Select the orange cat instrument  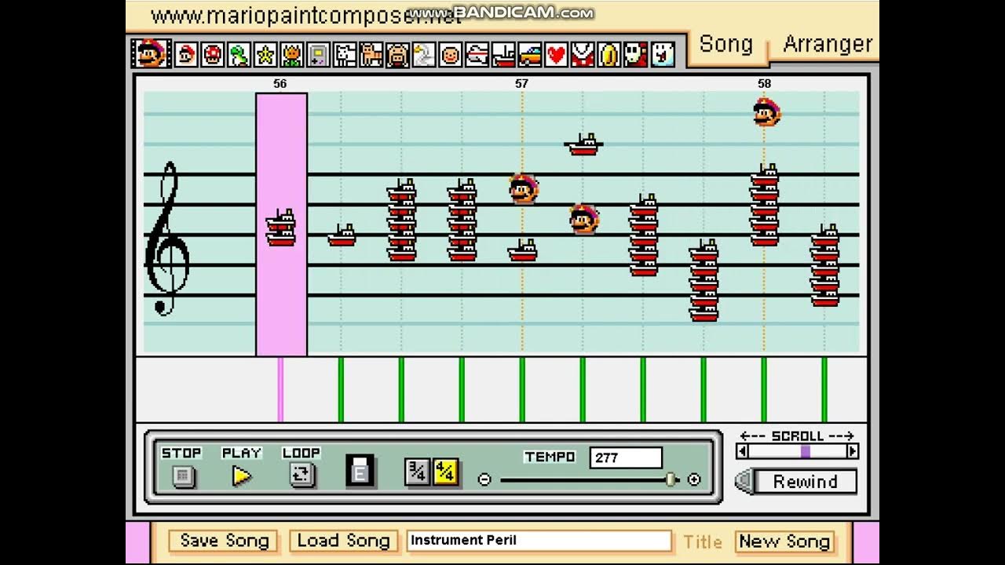pos(371,55)
